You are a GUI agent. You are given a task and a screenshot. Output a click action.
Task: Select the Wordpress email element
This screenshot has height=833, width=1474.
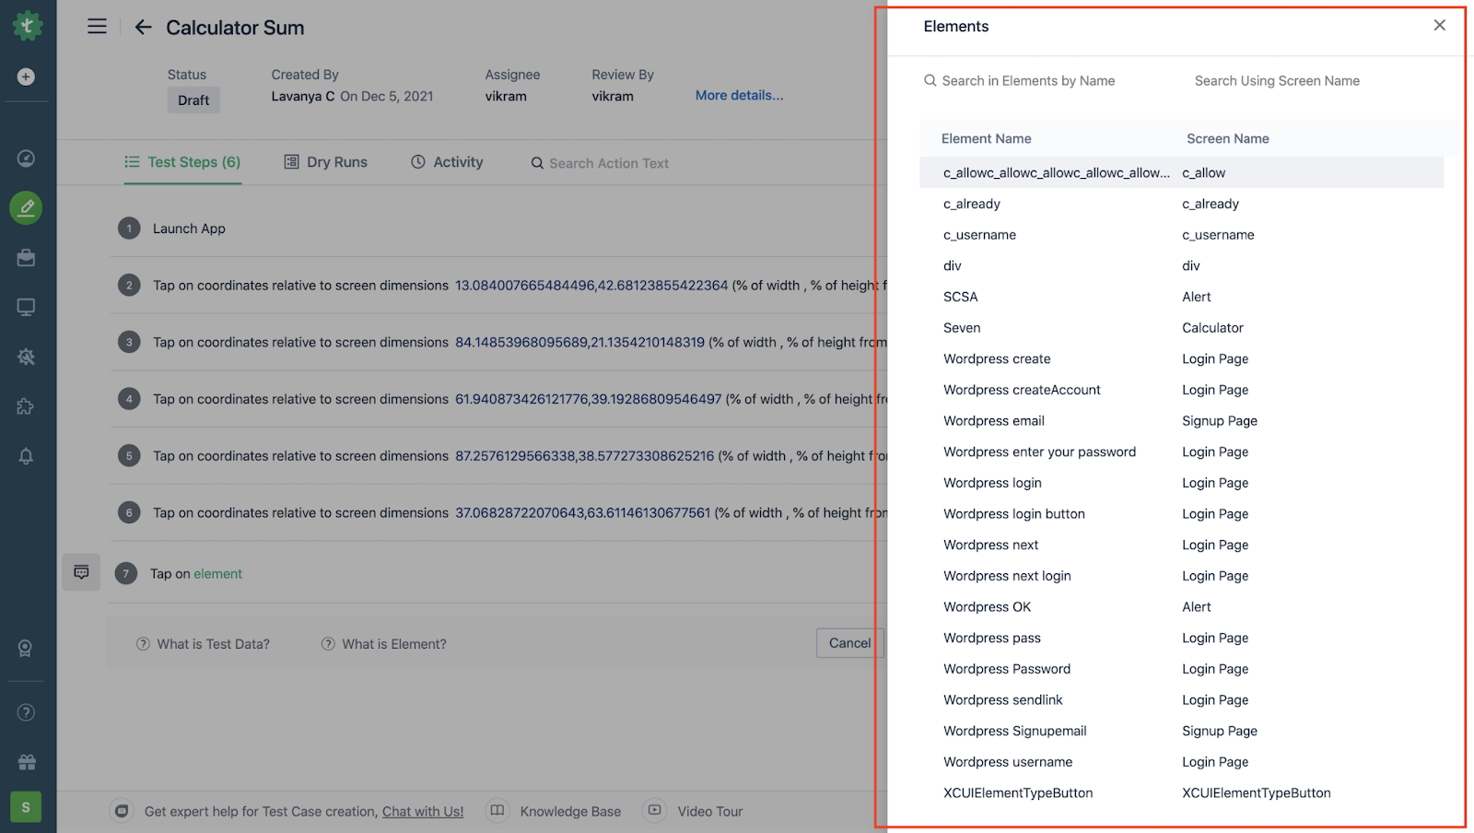click(x=1181, y=421)
